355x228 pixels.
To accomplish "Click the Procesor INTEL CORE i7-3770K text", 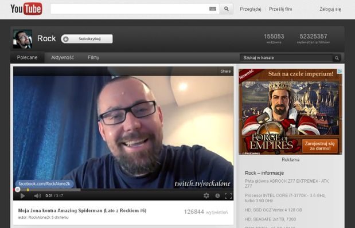I will pyautogui.click(x=285, y=198).
